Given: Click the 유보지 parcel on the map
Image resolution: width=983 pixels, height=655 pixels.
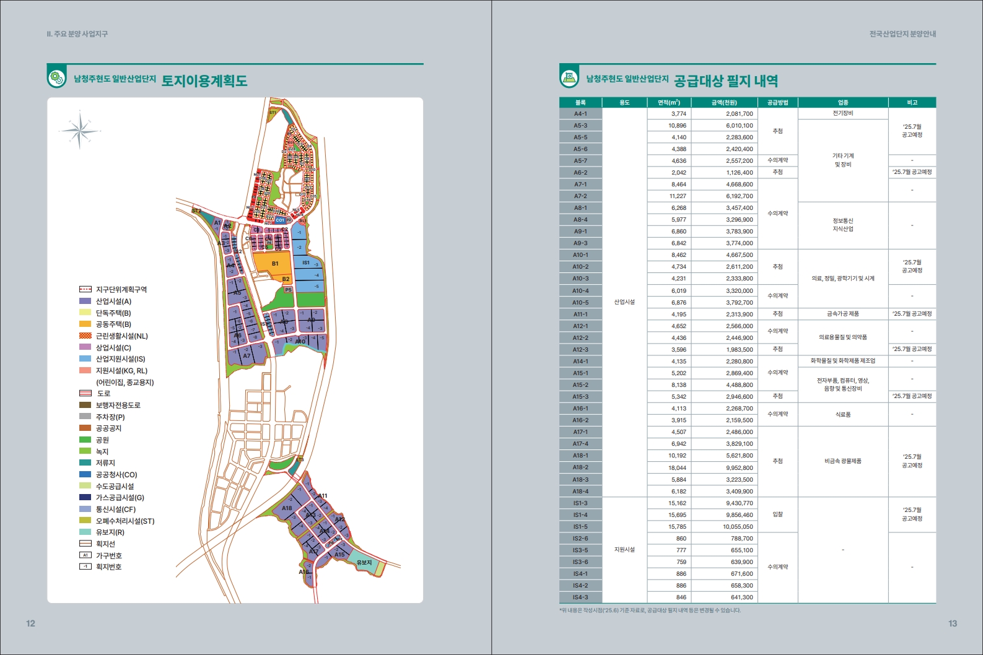Looking at the screenshot, I should click(364, 562).
